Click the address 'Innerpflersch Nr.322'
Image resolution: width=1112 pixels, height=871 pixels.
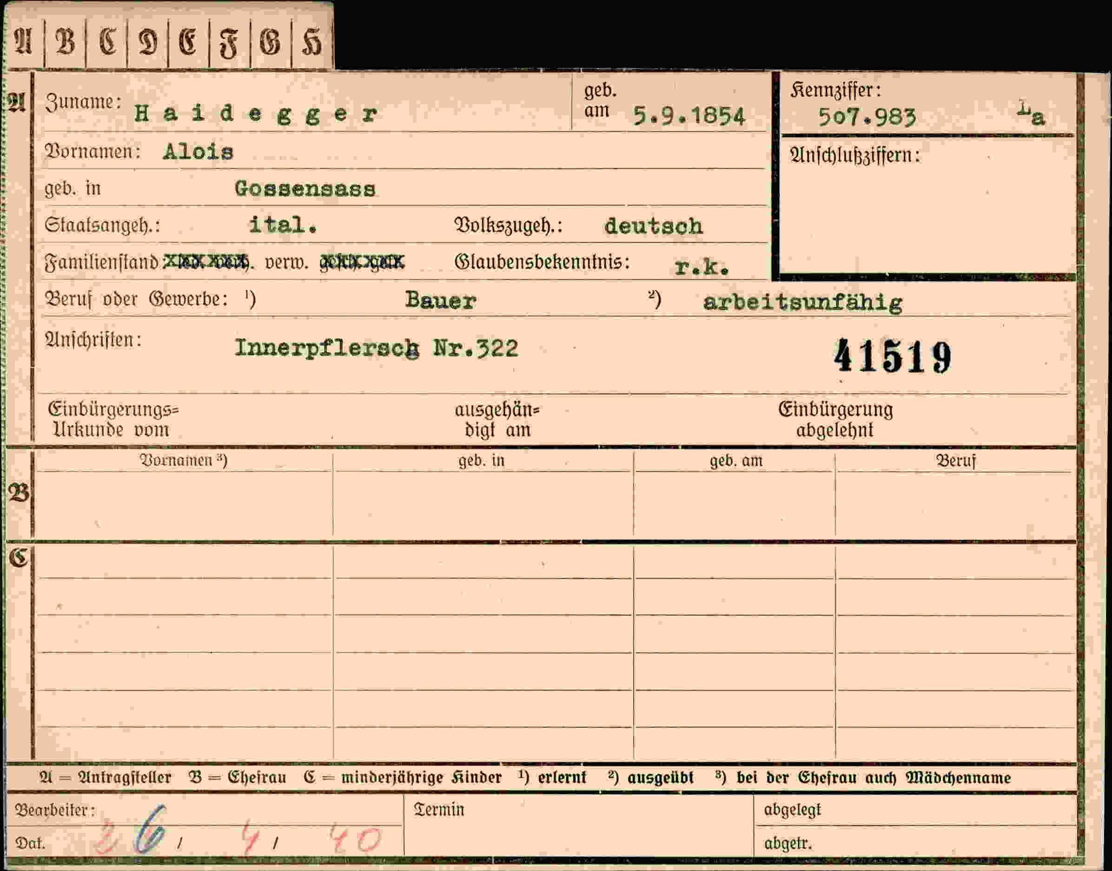pyautogui.click(x=377, y=348)
